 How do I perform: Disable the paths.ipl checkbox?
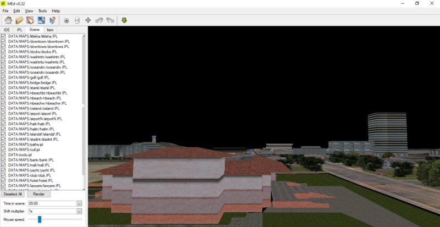(3, 145)
